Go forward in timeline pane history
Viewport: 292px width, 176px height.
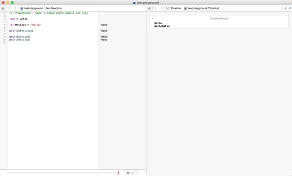point(162,8)
